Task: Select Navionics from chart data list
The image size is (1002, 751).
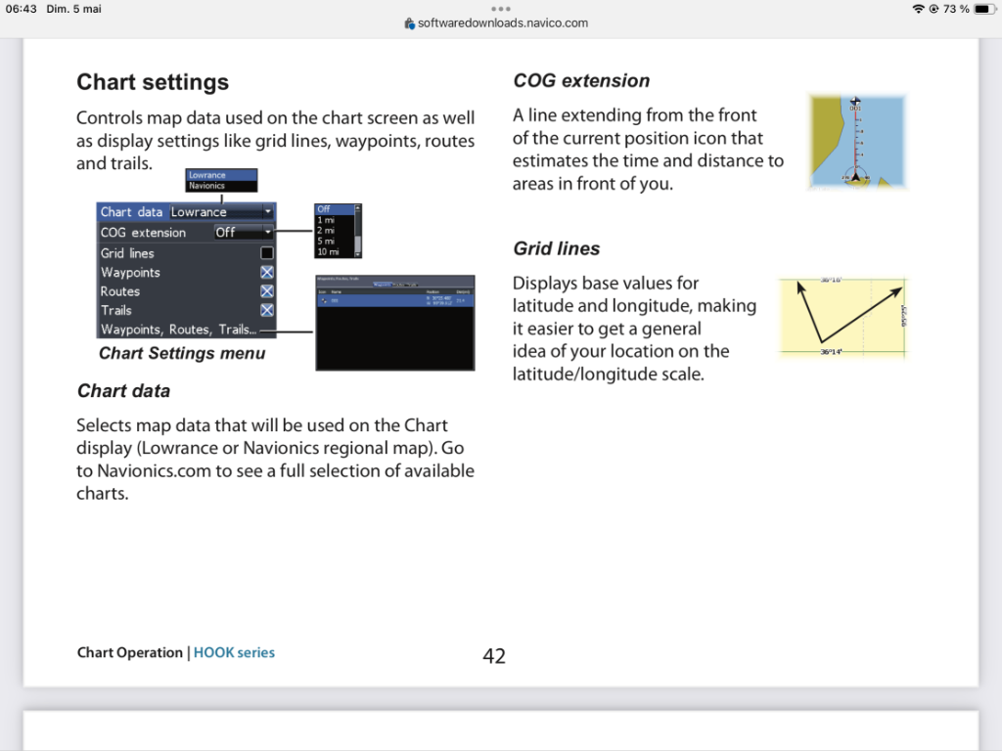Action: 206,186
